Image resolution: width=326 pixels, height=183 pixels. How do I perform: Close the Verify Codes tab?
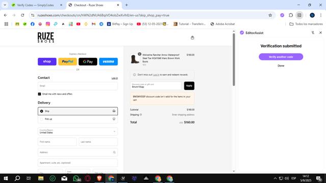pyautogui.click(x=61, y=5)
